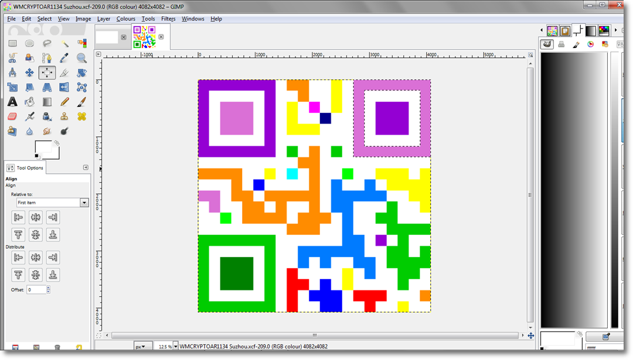Switch colour selector to GIMP Wilber mode
The height and width of the screenshot is (360, 633).
click(547, 44)
